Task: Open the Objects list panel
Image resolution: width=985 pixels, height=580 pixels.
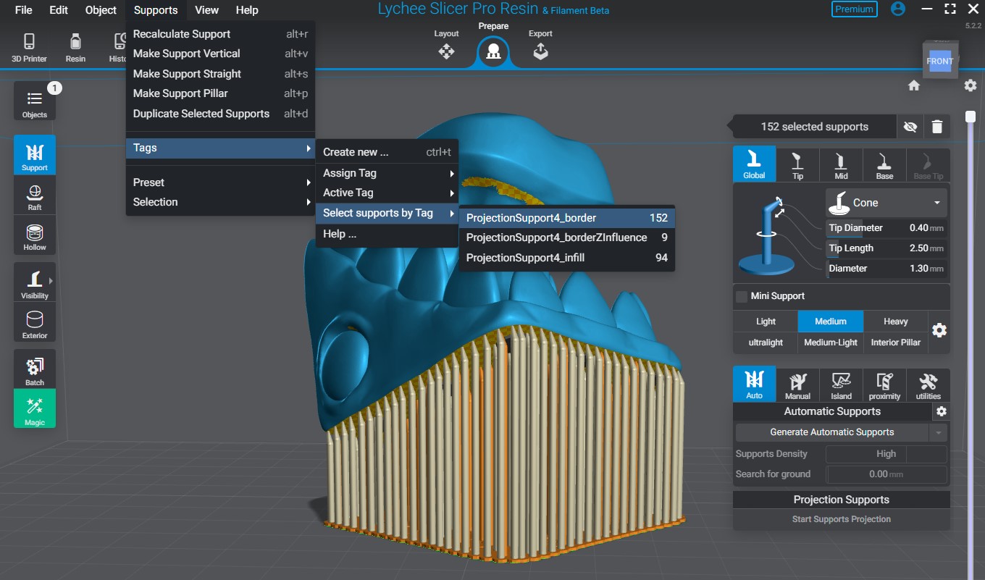Action: point(35,101)
